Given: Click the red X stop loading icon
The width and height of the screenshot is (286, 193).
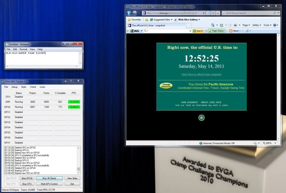Looking at the screenshot, I should point(218,13).
